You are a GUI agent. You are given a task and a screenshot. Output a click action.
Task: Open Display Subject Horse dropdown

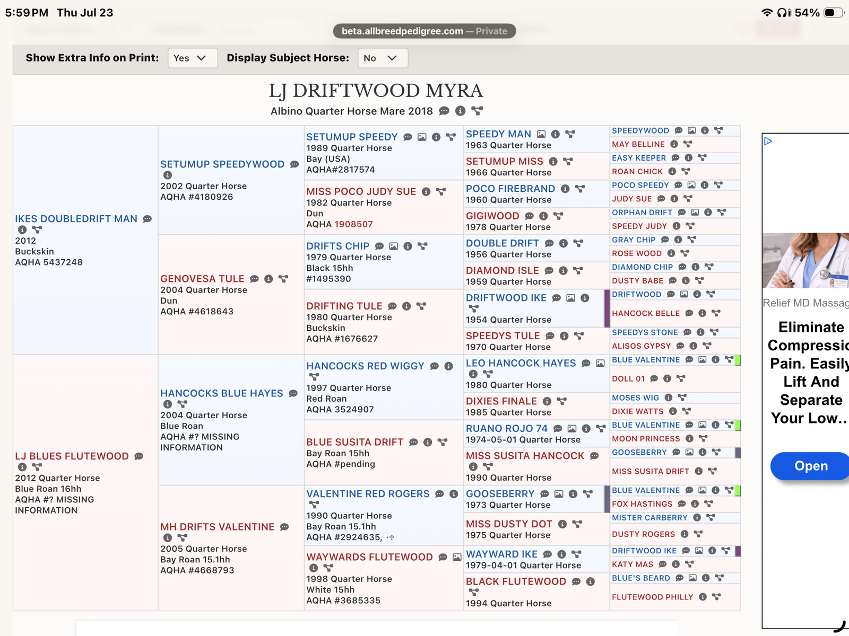pos(383,58)
